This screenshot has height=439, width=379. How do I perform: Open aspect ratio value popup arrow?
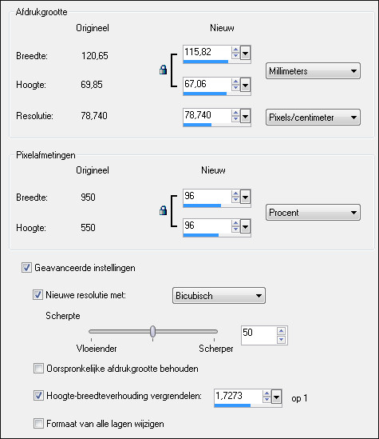(277, 397)
